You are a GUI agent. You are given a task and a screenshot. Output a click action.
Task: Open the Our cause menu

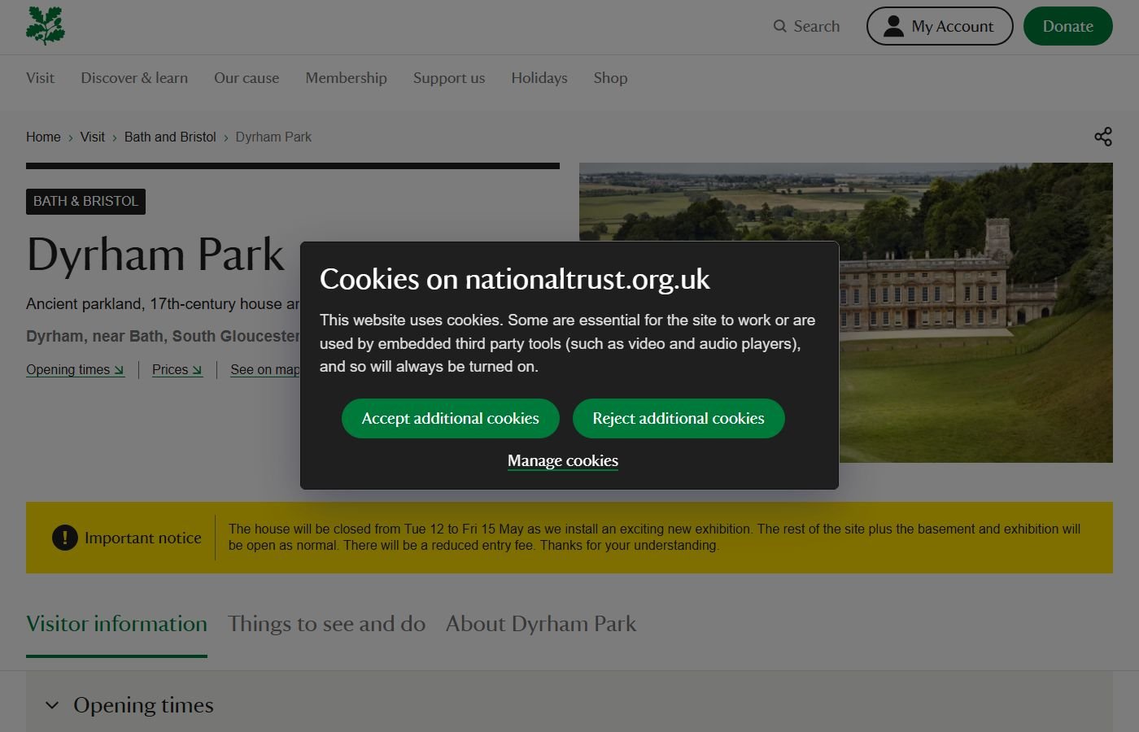(247, 78)
